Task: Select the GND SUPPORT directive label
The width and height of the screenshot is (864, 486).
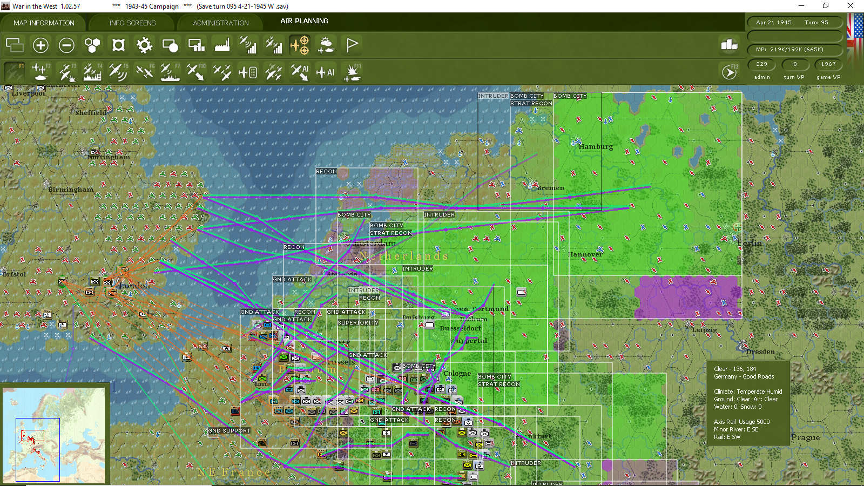Action: point(230,431)
